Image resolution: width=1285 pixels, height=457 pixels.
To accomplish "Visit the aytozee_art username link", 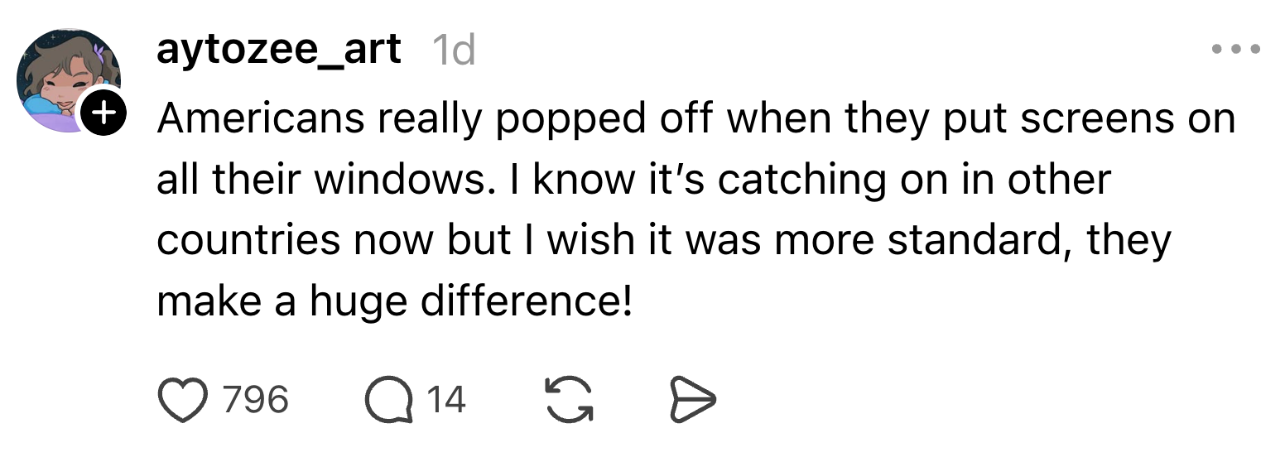I will [x=279, y=50].
